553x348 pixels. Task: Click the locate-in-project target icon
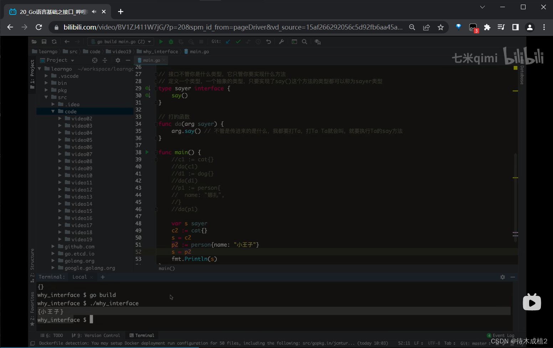click(x=94, y=60)
